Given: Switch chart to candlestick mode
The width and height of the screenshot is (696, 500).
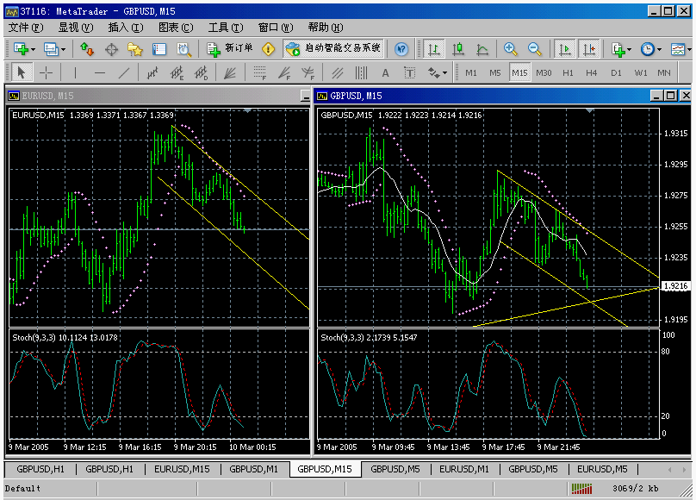Looking at the screenshot, I should pos(458,49).
